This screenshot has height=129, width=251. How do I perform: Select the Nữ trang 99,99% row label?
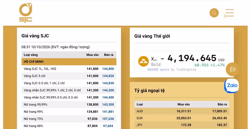[x=35, y=105]
